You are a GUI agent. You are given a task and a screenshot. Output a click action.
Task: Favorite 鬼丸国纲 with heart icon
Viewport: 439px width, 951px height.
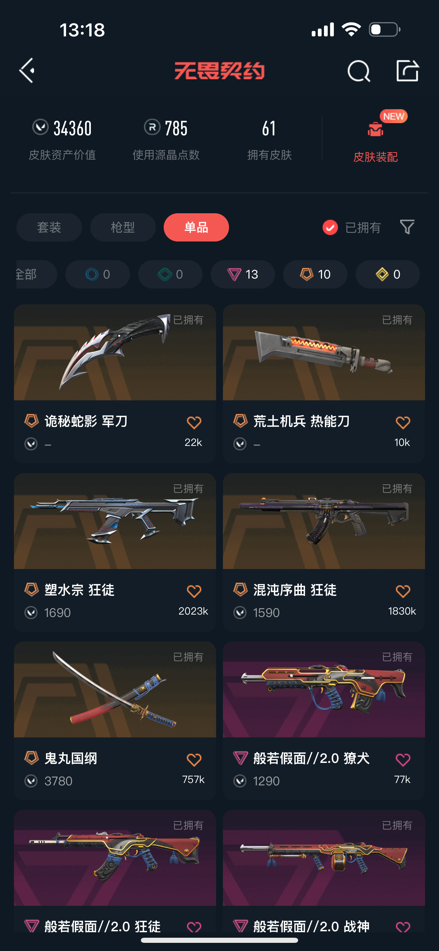click(x=194, y=760)
